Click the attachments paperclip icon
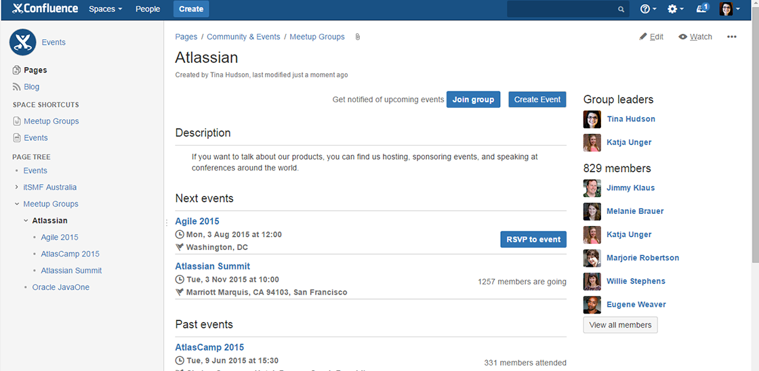 click(358, 37)
